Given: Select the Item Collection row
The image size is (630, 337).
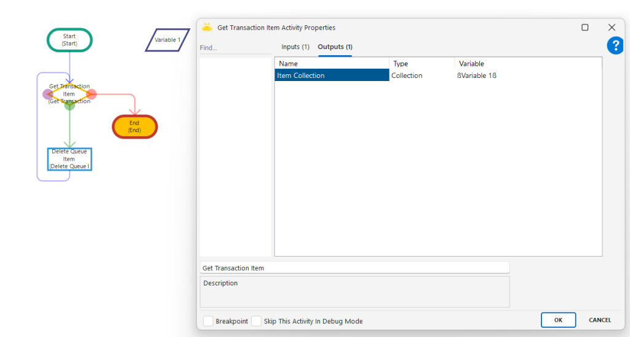Looking at the screenshot, I should coord(332,76).
